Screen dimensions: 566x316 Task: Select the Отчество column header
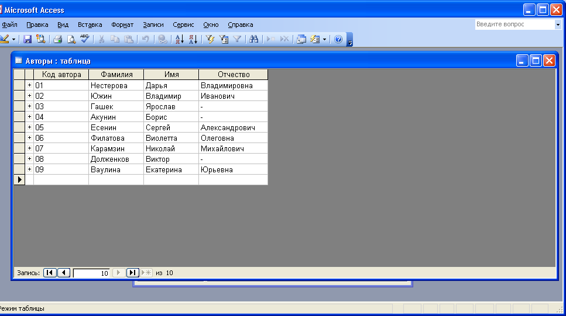point(234,75)
